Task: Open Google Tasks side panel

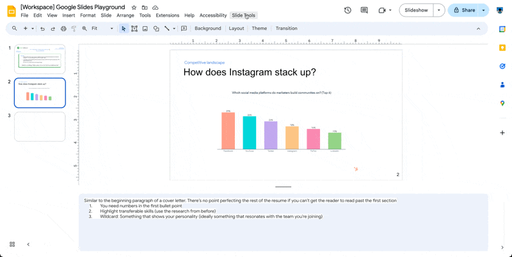Action: 502,66
